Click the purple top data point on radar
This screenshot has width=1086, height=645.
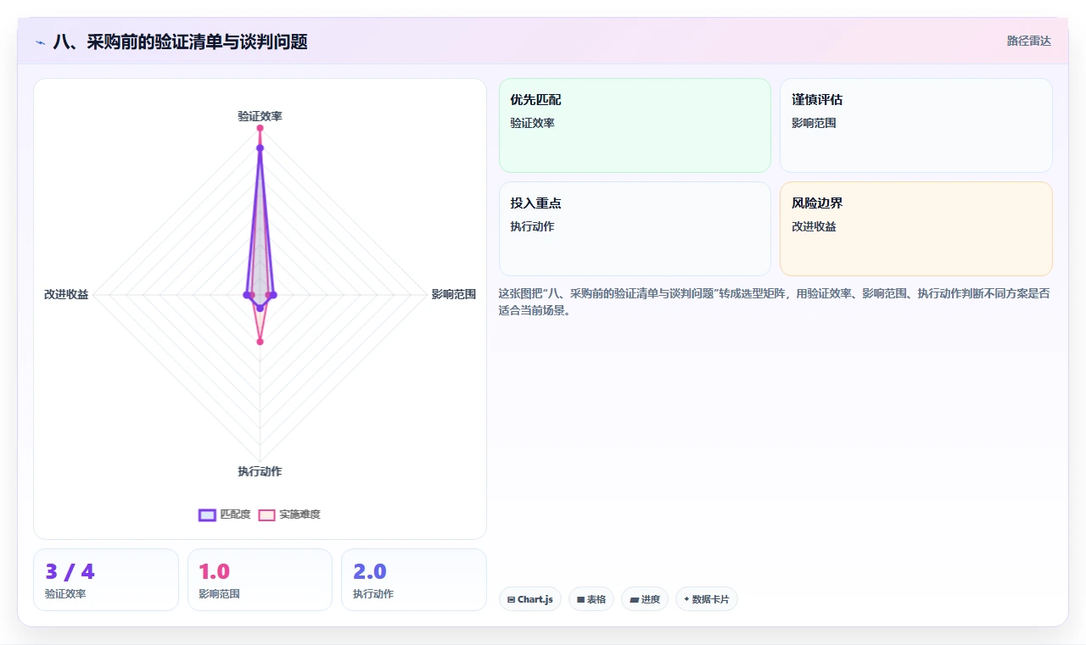pyautogui.click(x=260, y=148)
